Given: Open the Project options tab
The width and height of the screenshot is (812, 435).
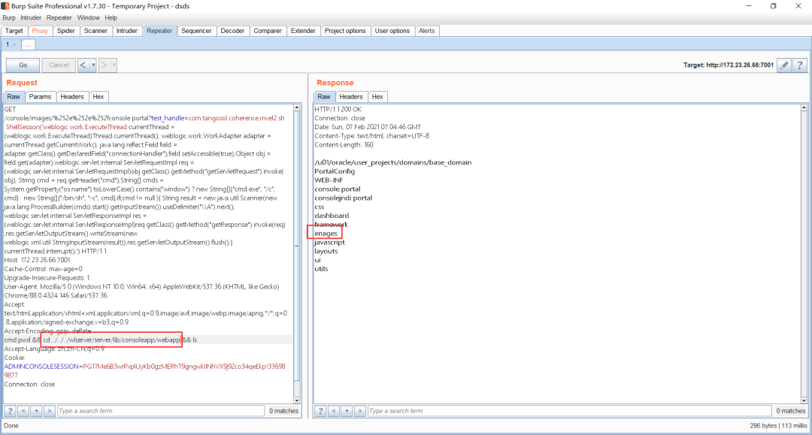Looking at the screenshot, I should 345,31.
